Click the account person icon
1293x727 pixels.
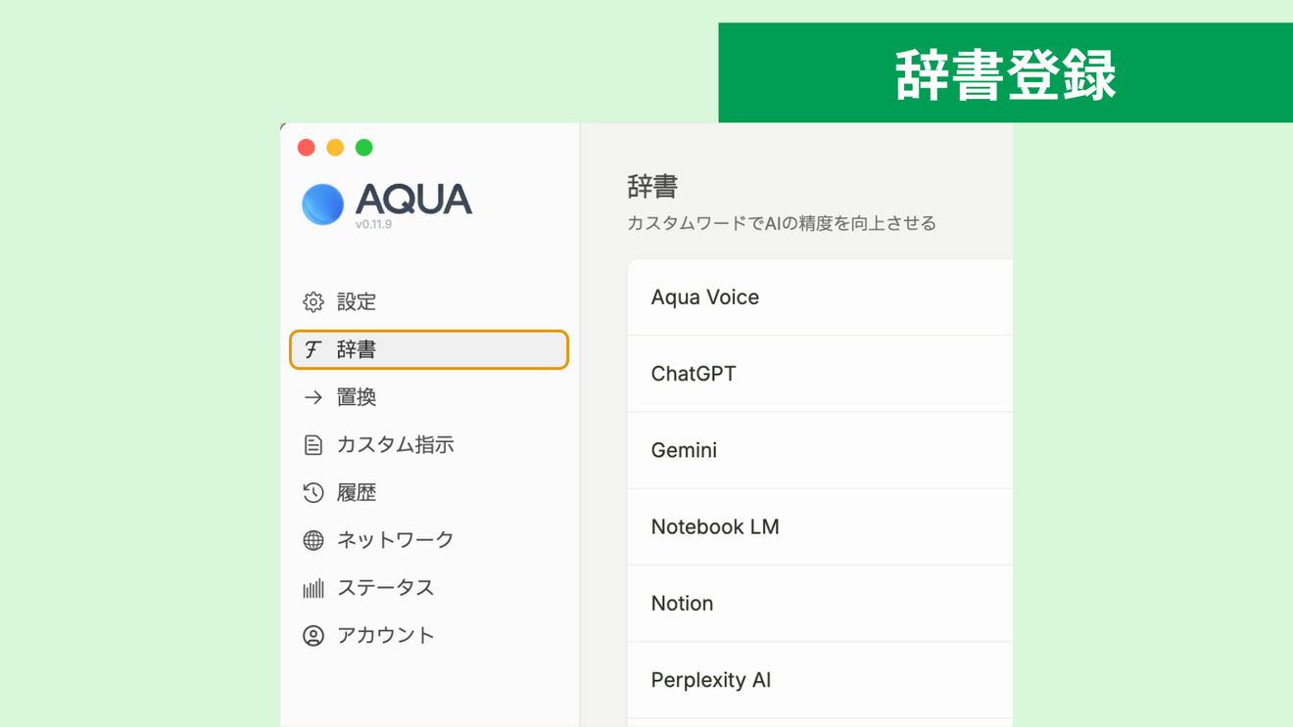click(x=313, y=636)
